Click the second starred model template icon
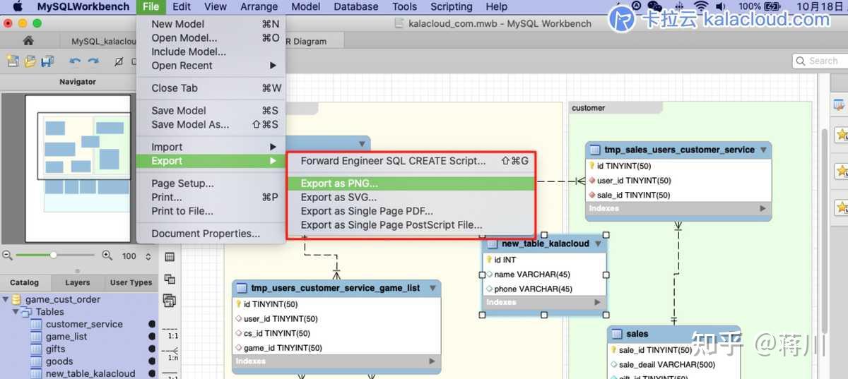This screenshot has width=848, height=379. click(841, 171)
